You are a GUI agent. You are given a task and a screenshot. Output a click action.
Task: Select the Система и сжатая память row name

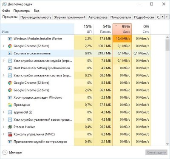click(x=32, y=53)
